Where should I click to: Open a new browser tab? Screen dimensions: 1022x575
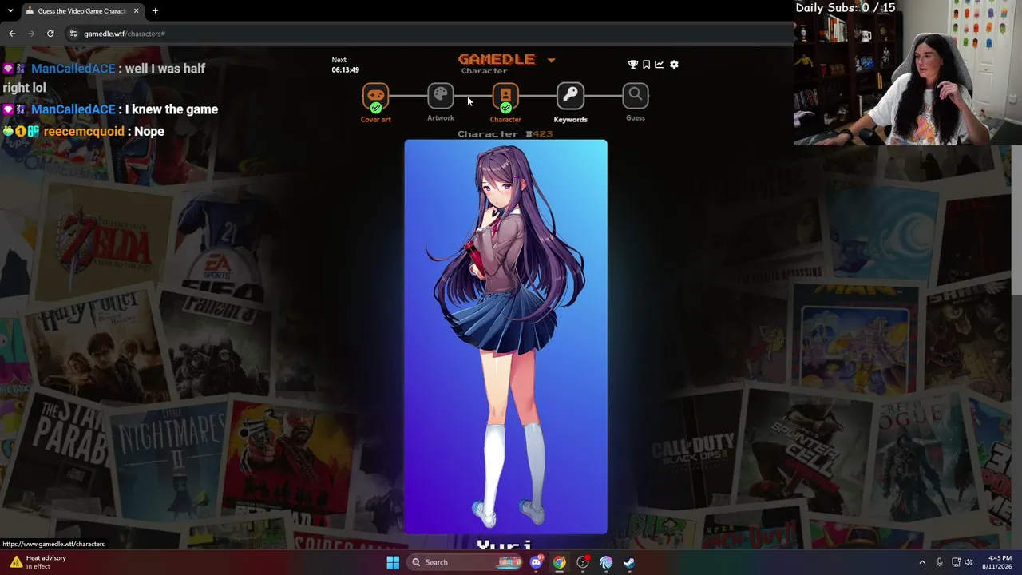click(155, 11)
